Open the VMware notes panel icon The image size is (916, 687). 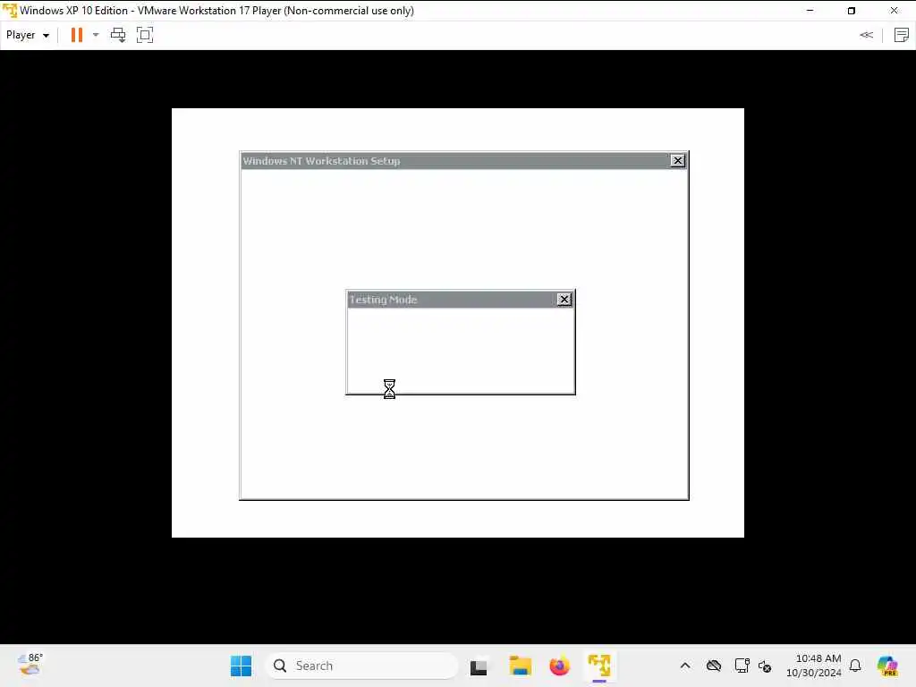pyautogui.click(x=902, y=35)
